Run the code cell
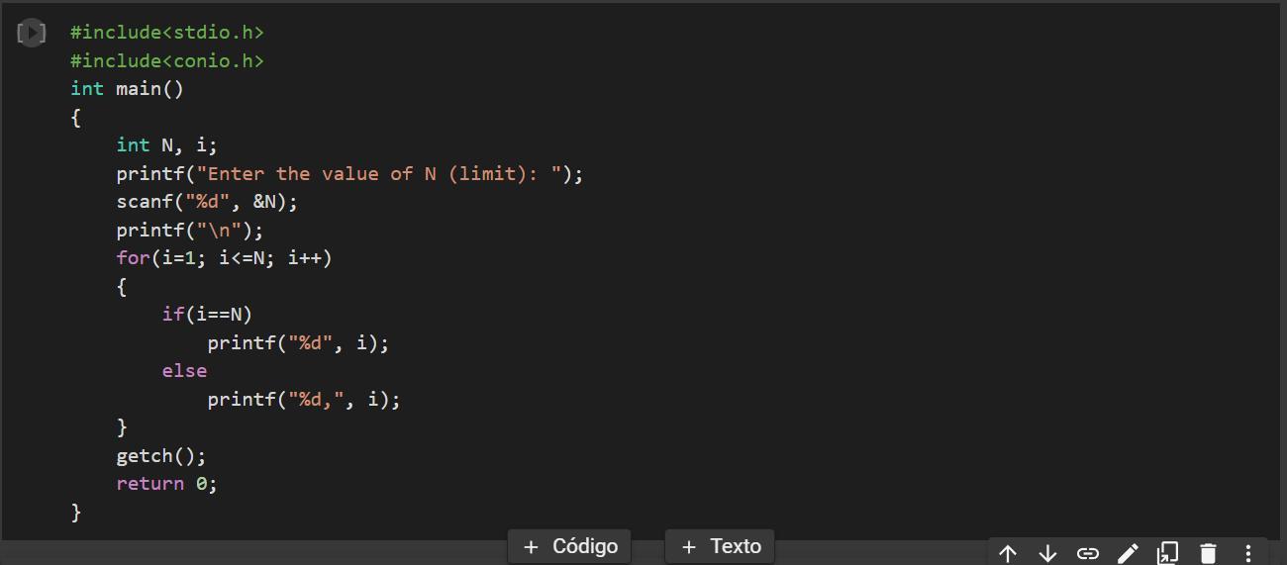The image size is (1287, 565). point(32,33)
